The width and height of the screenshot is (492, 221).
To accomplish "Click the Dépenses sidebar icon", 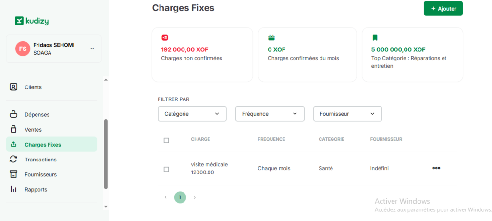I will pyautogui.click(x=14, y=114).
